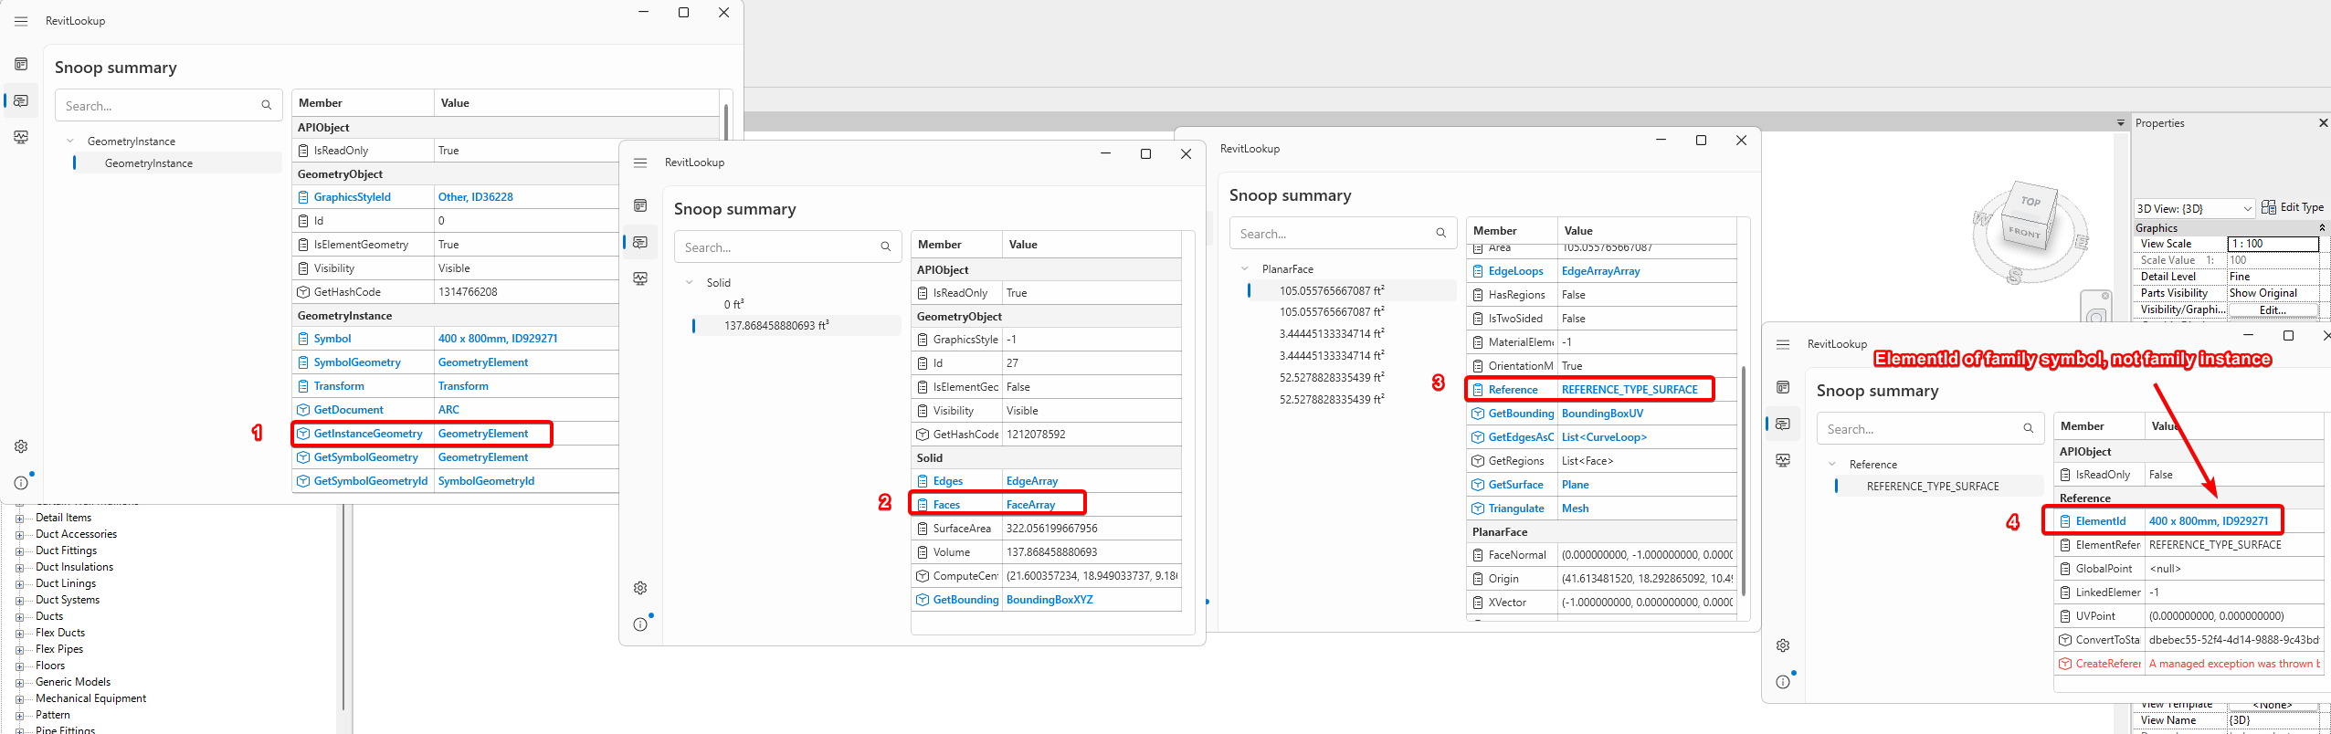
Task: Collapse PlanarFace tree node
Action: [x=1245, y=268]
